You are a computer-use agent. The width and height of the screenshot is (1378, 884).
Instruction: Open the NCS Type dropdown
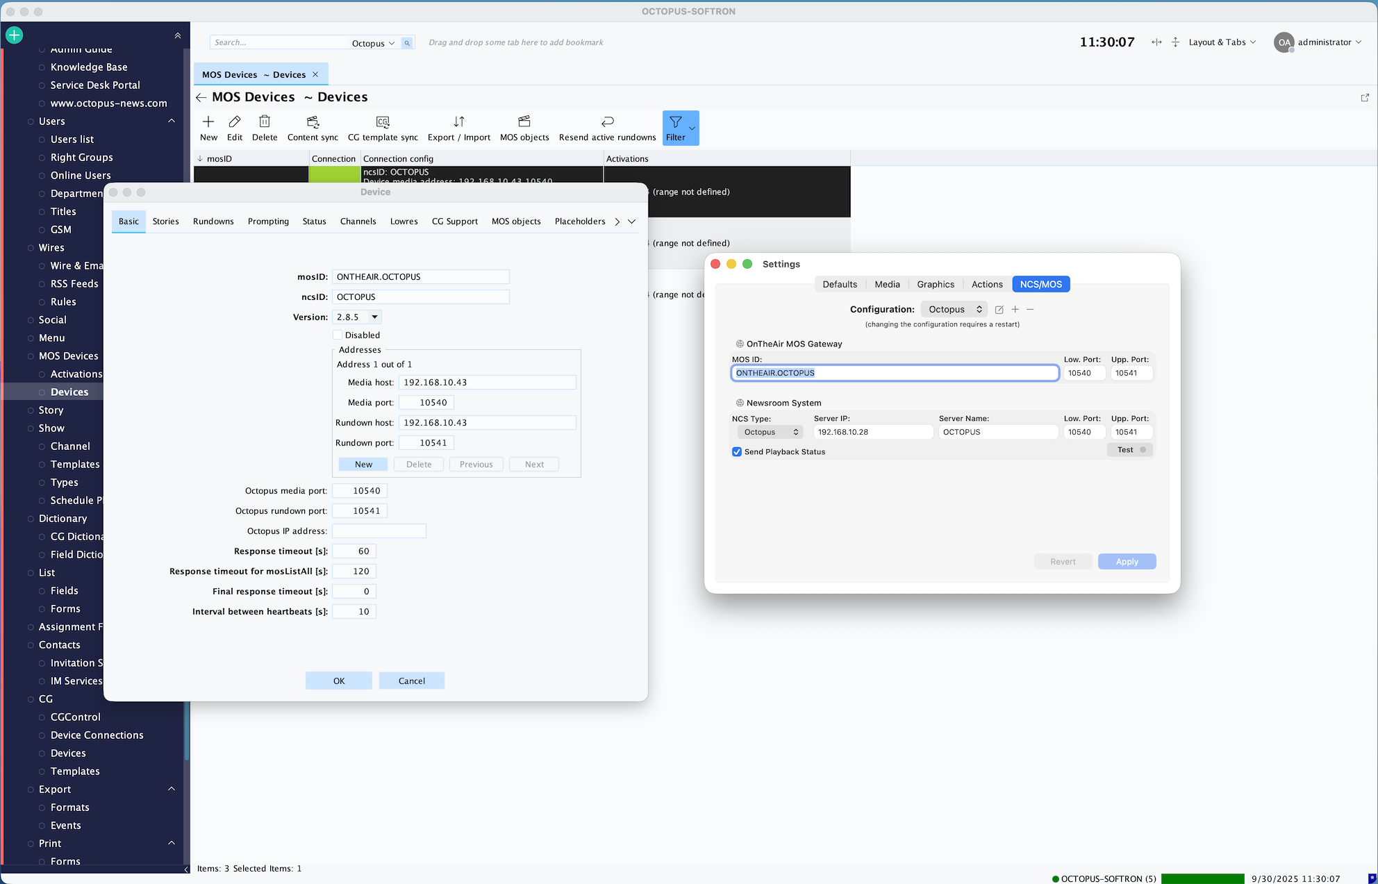click(770, 432)
